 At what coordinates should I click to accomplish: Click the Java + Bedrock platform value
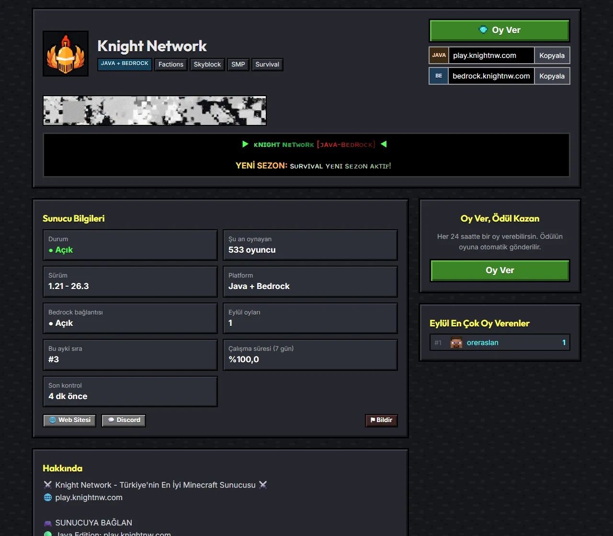[x=259, y=286]
